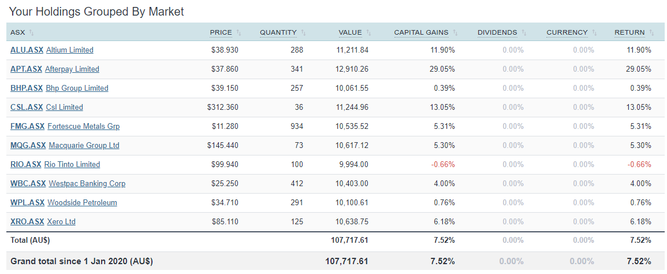Viewport: 667px width, 274px height.
Task: Select the 29.05% capital gains cell
Action: (442, 69)
